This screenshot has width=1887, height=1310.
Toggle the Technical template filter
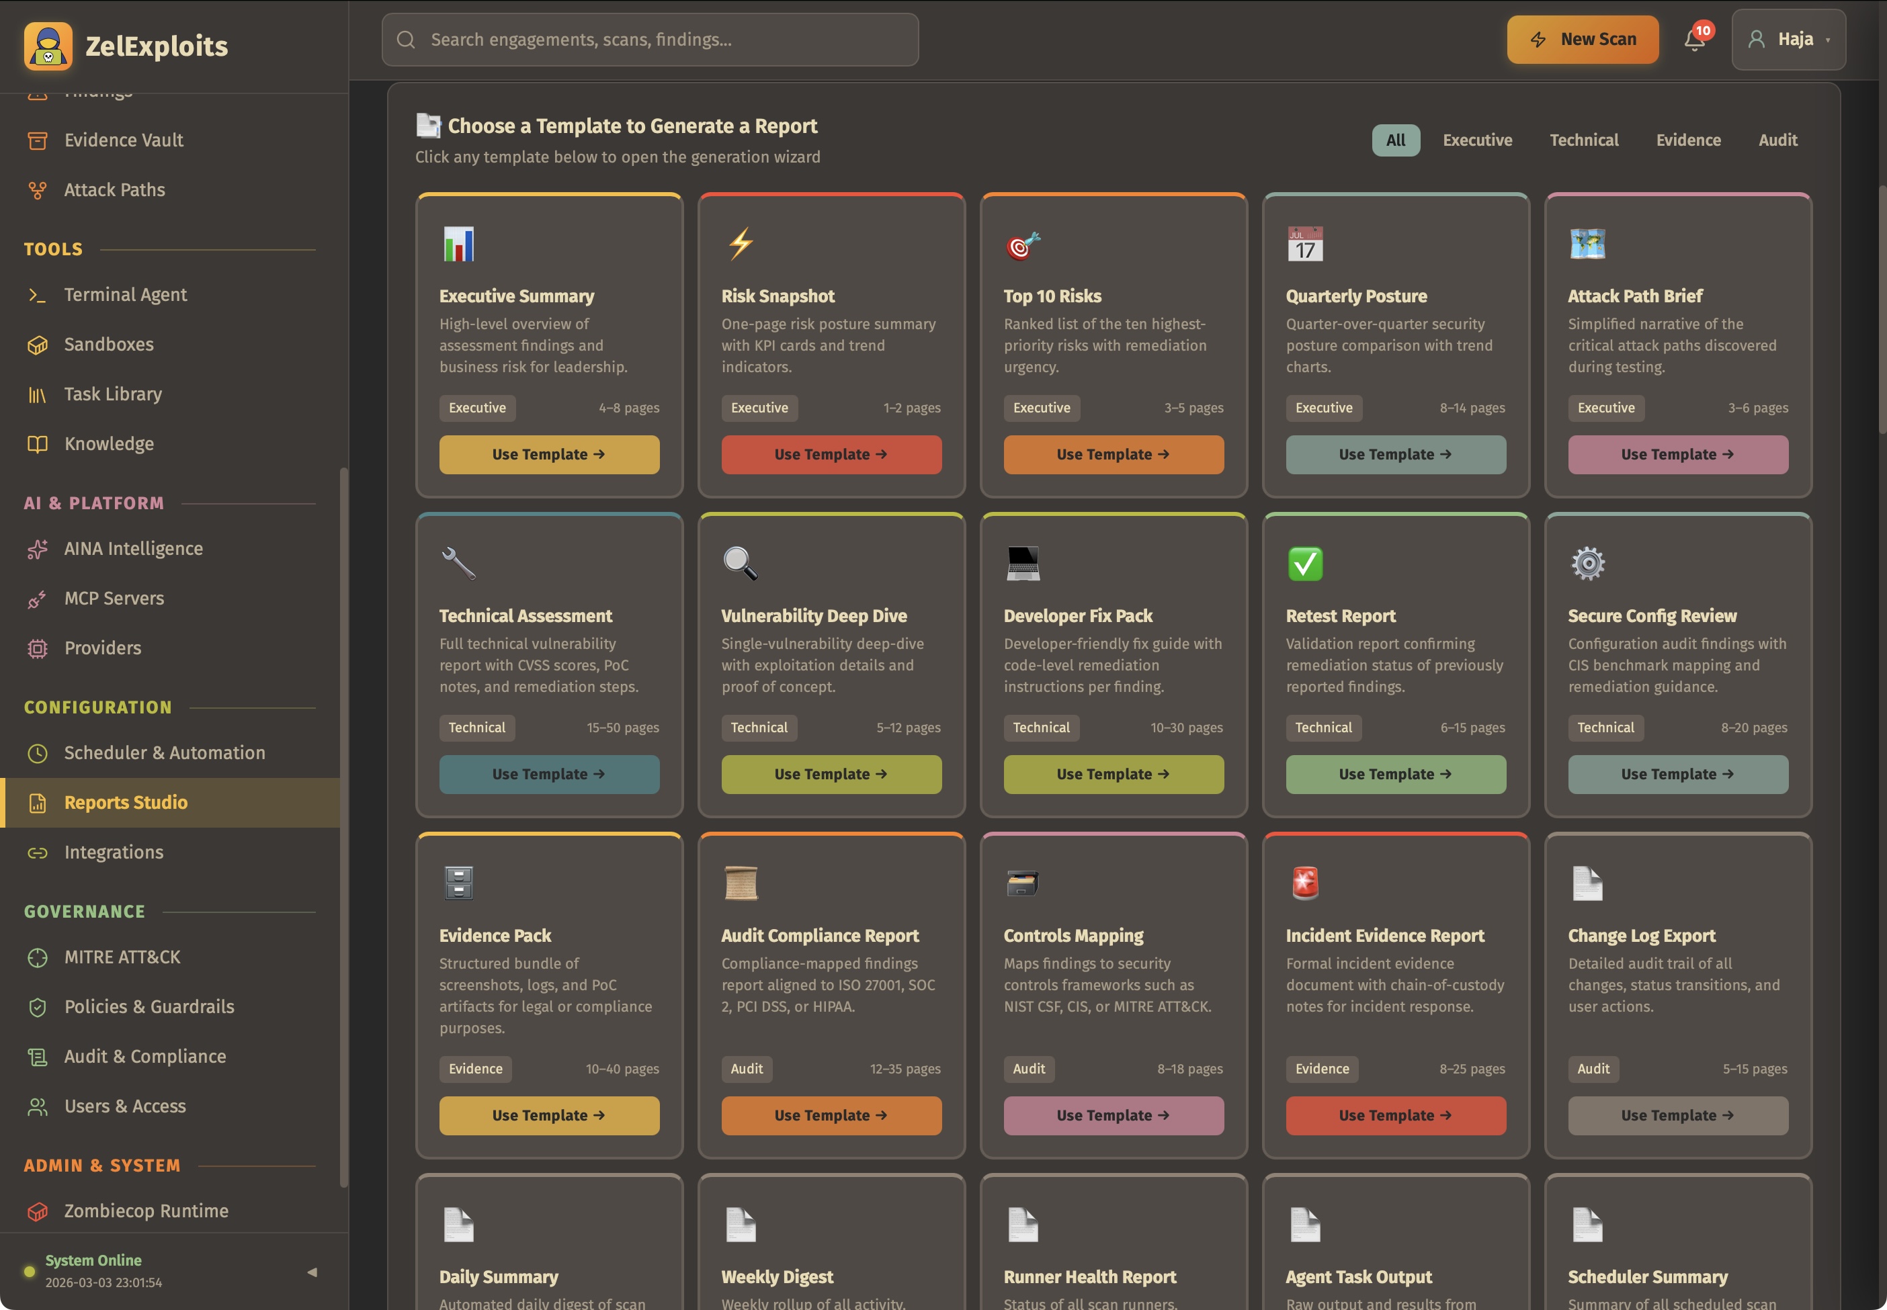coord(1581,140)
